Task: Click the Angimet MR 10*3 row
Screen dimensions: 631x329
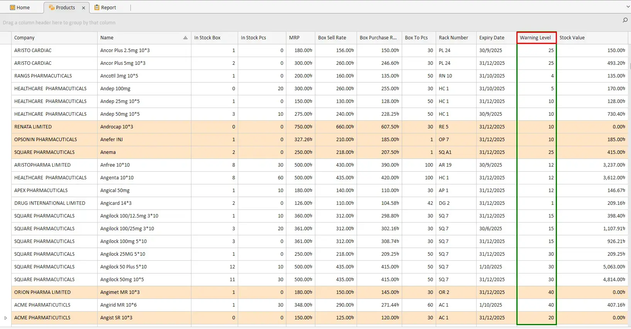Action: [x=320, y=292]
